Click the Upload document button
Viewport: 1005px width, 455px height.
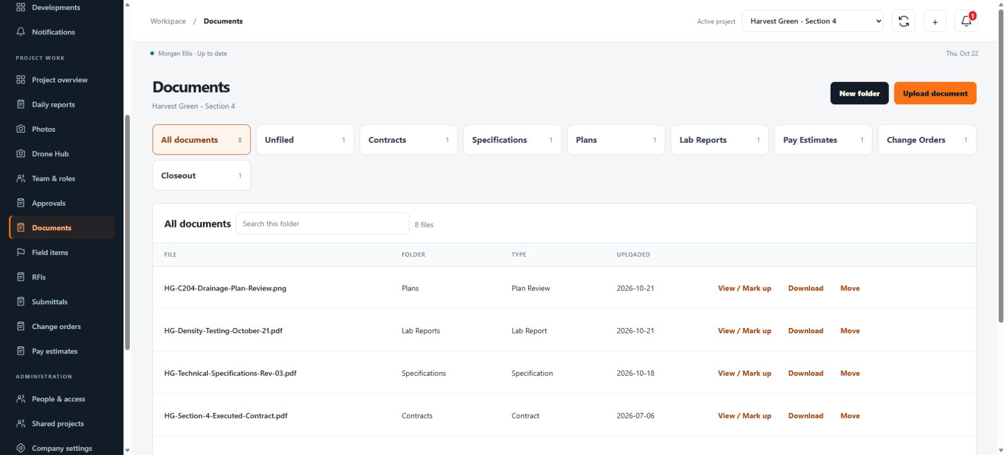point(935,93)
